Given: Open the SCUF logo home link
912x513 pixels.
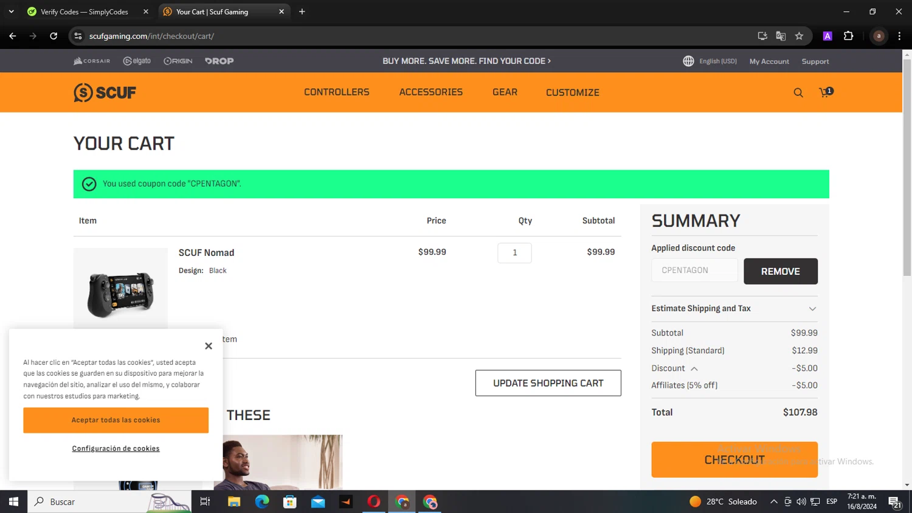Looking at the screenshot, I should click(105, 92).
